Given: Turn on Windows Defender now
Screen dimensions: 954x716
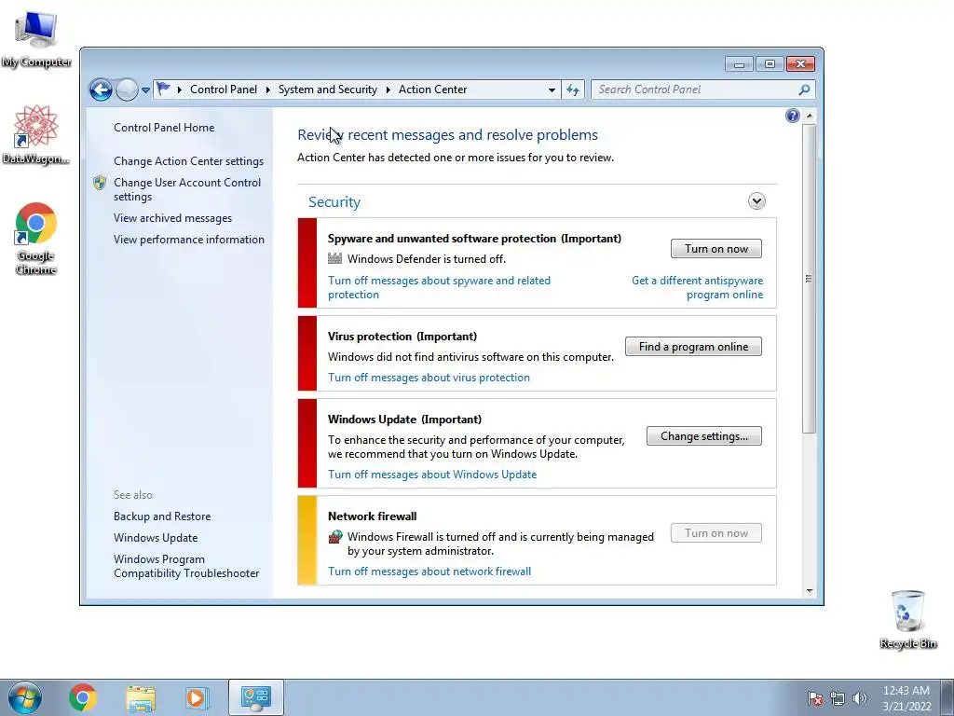Looking at the screenshot, I should tap(716, 248).
